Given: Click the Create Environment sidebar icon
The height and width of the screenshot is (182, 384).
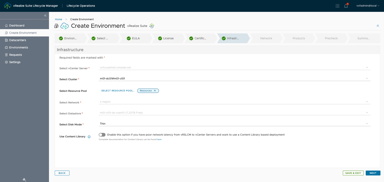Looking at the screenshot, I should [x=6, y=33].
